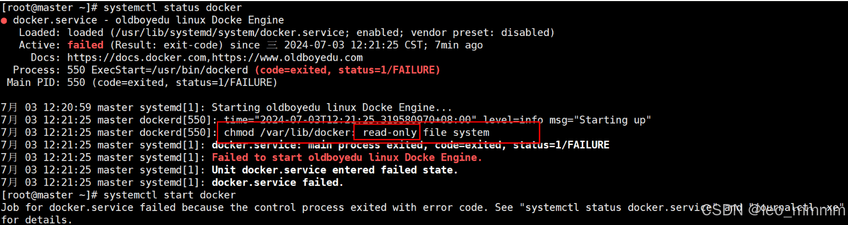Click the "7min ago" timestamp text
The height and width of the screenshot is (225, 848).
pyautogui.click(x=459, y=45)
